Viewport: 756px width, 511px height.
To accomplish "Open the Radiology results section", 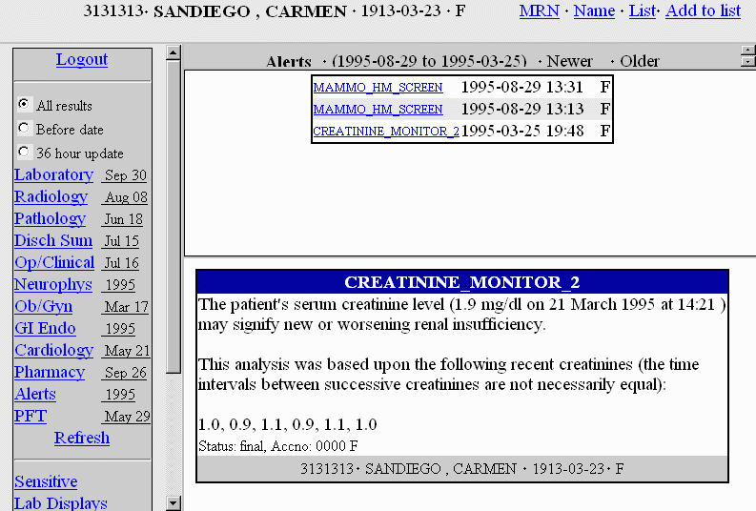I will point(51,196).
